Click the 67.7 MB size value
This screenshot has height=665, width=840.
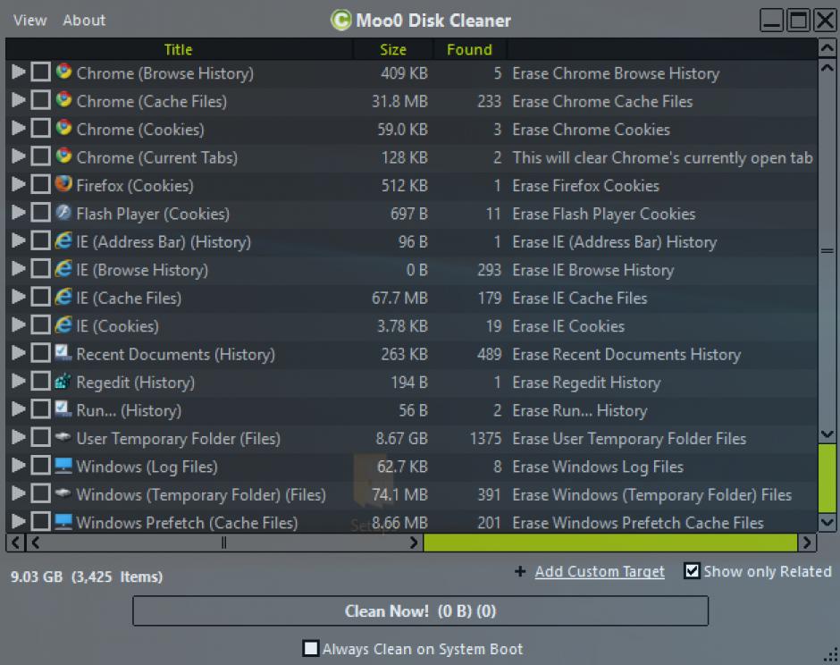click(399, 299)
